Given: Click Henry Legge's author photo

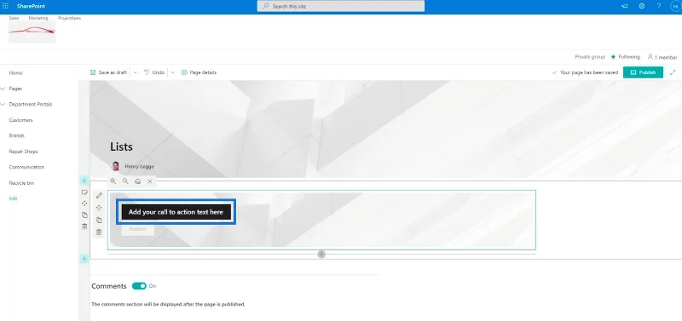Looking at the screenshot, I should pyautogui.click(x=116, y=166).
